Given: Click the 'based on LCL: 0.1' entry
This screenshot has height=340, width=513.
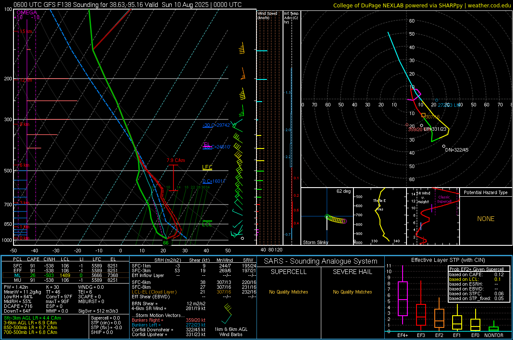Looking at the screenshot, I should 475,279.
